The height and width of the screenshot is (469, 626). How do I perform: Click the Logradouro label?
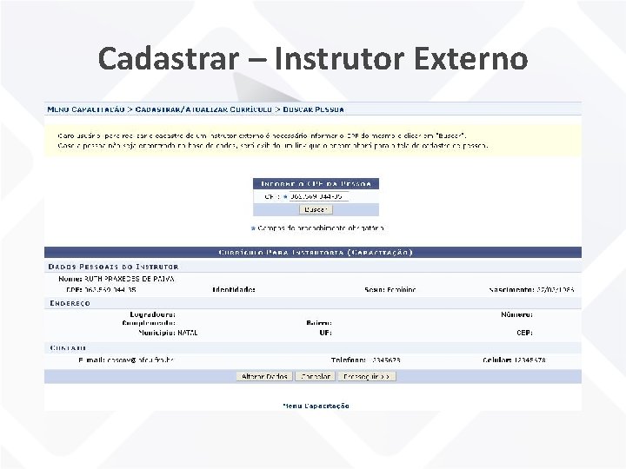coord(152,314)
